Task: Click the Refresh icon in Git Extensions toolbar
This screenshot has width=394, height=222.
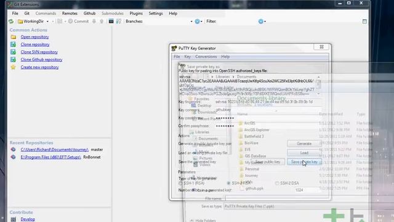Action: (x=11, y=22)
